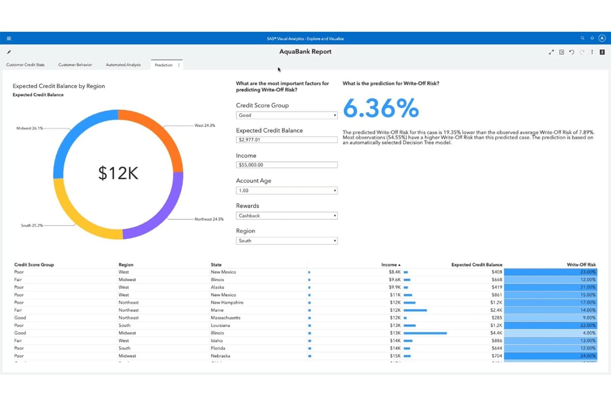Click the Nebraska table cell
611x407 pixels.
pos(220,356)
